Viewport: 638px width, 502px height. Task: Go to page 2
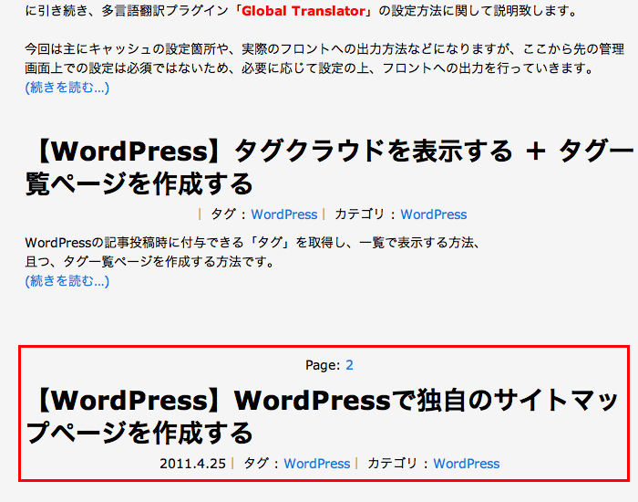pyautogui.click(x=349, y=365)
